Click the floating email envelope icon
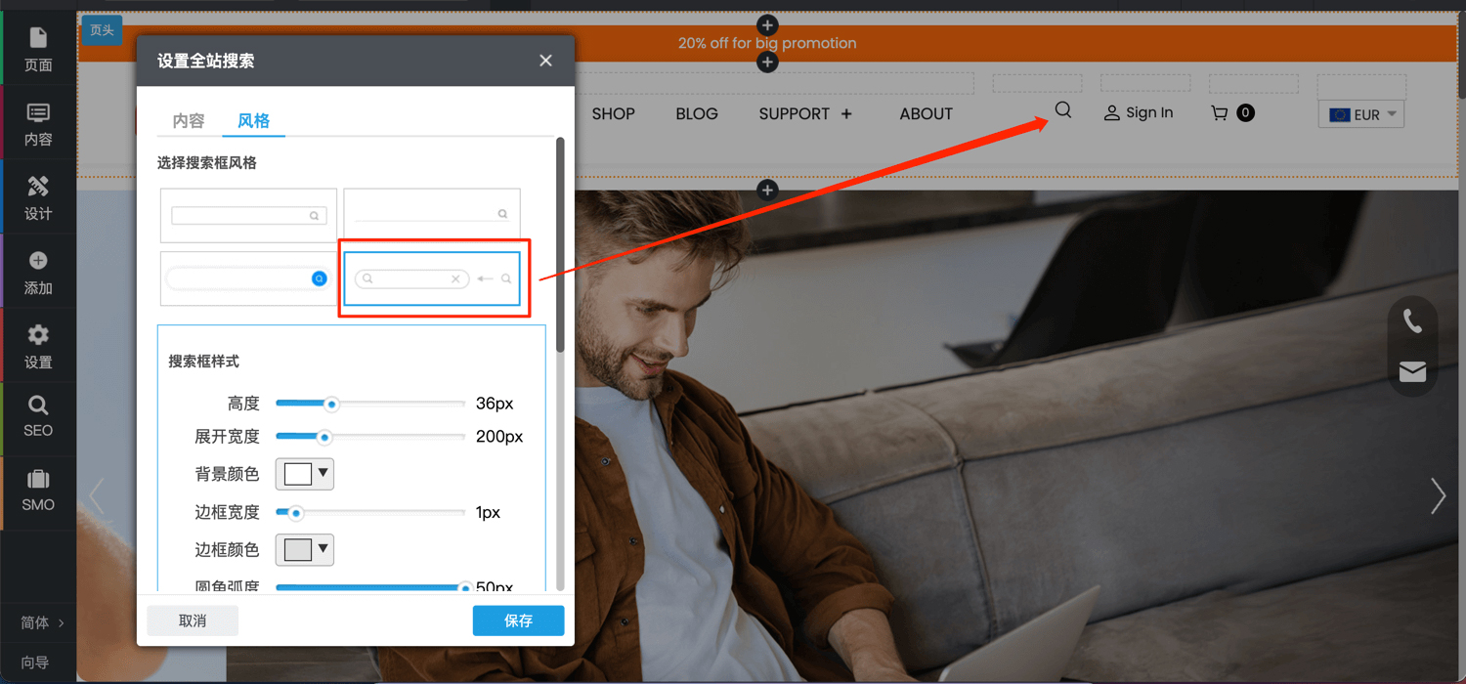Image resolution: width=1466 pixels, height=684 pixels. (1412, 371)
